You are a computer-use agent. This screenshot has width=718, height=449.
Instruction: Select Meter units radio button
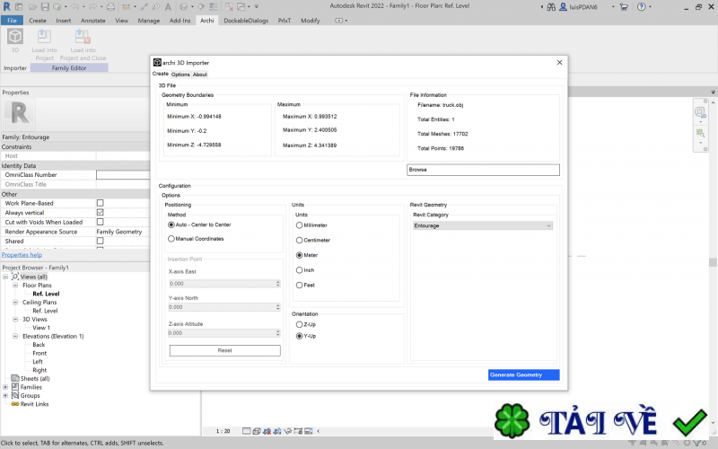pos(300,255)
